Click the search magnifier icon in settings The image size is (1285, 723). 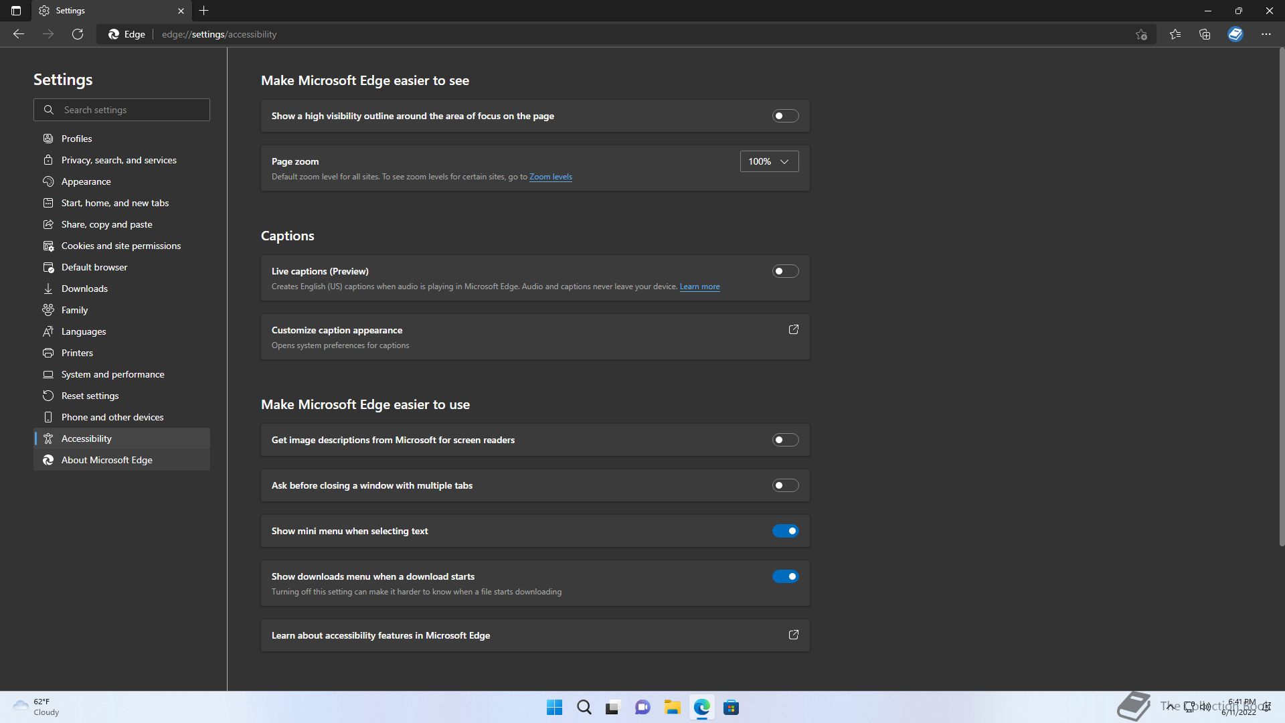(49, 110)
